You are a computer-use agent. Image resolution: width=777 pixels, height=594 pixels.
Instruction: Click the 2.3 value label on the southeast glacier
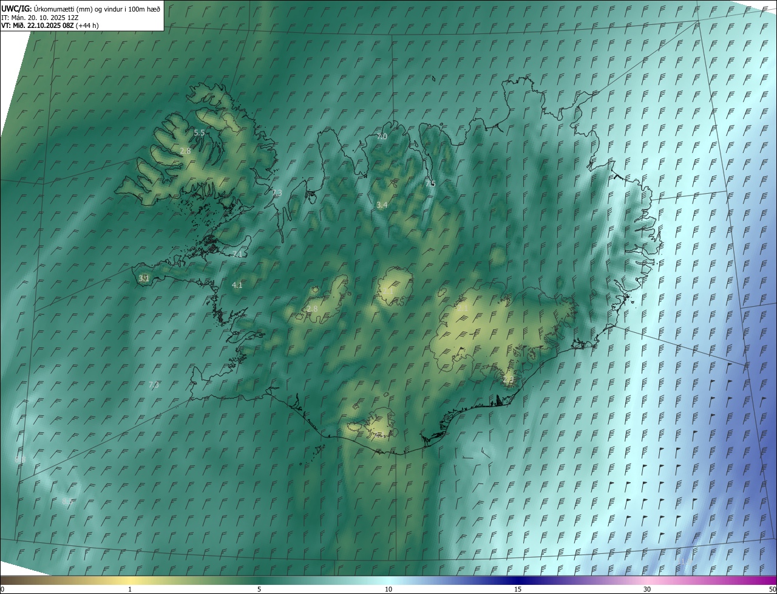click(508, 380)
